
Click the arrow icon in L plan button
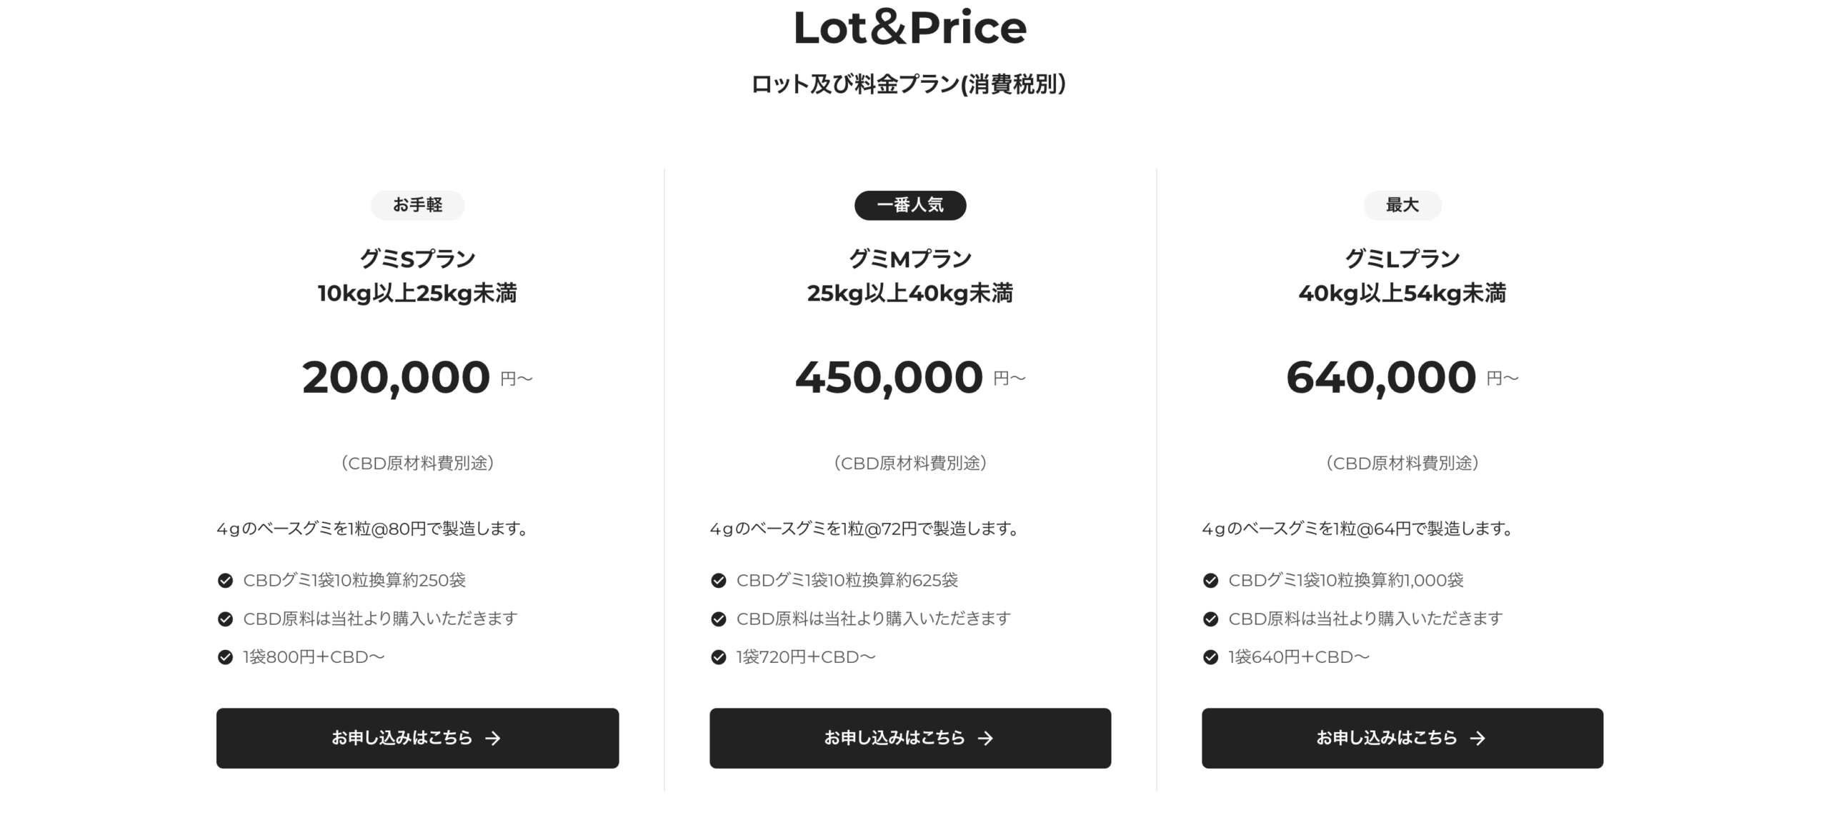1477,739
